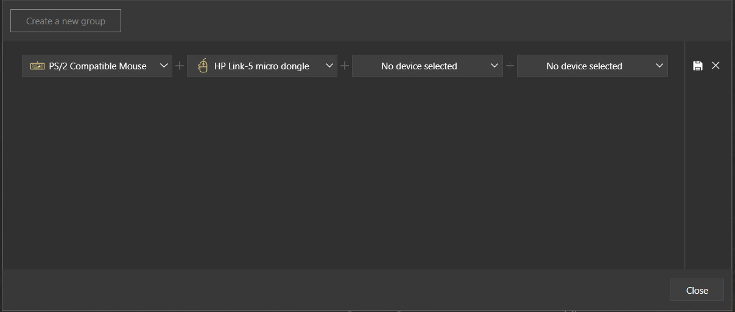Click the blank footer bar left of Close
The height and width of the screenshot is (312, 735).
coord(335,290)
